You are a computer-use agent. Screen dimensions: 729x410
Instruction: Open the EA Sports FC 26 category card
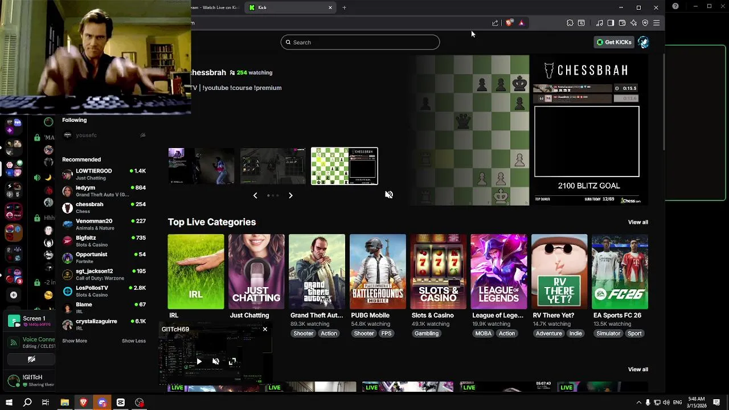(x=620, y=272)
